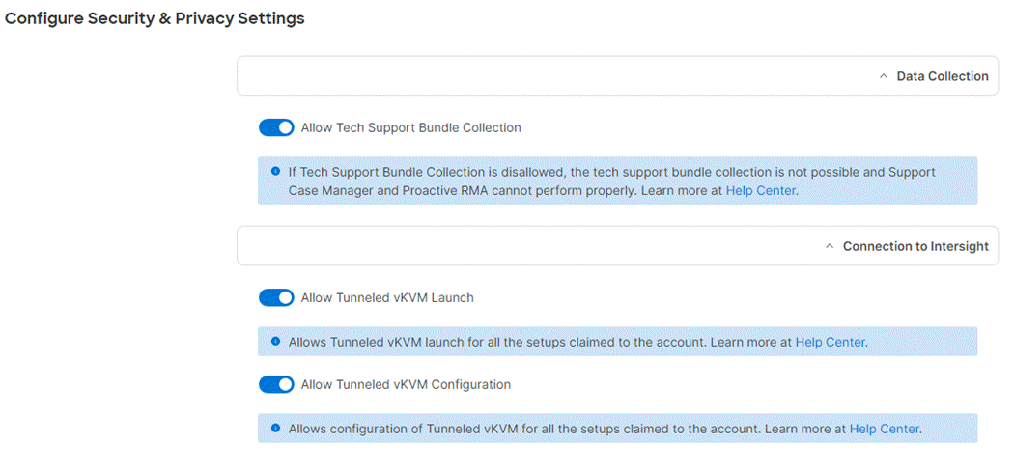The image size is (1014, 473).
Task: Follow Help Center link about Tunneled vKVM launch
Action: pos(831,342)
